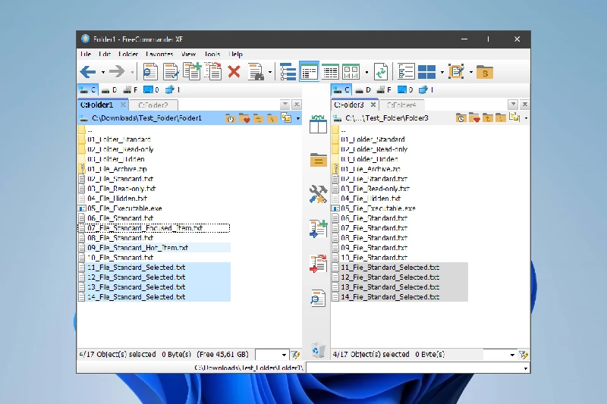Click the left panel filter funnel icon
The width and height of the screenshot is (607, 404).
[295, 355]
